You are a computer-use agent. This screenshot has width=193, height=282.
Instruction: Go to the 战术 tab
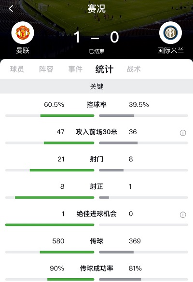[x=134, y=69]
